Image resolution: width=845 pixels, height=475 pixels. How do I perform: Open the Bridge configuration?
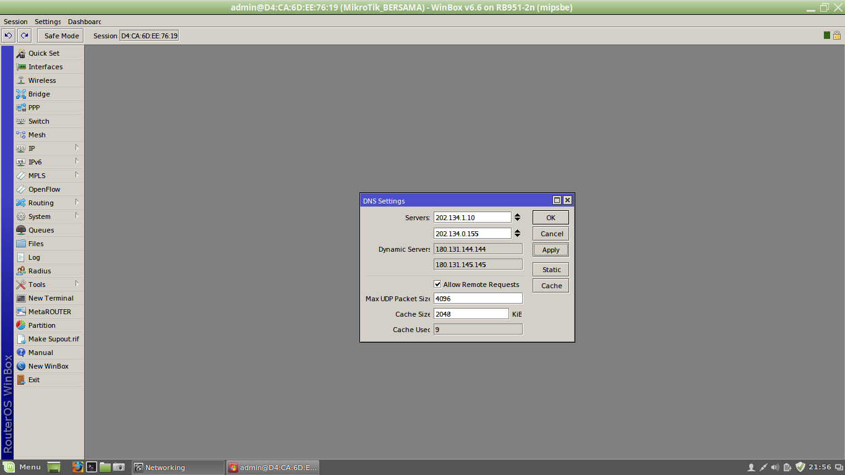click(49, 94)
